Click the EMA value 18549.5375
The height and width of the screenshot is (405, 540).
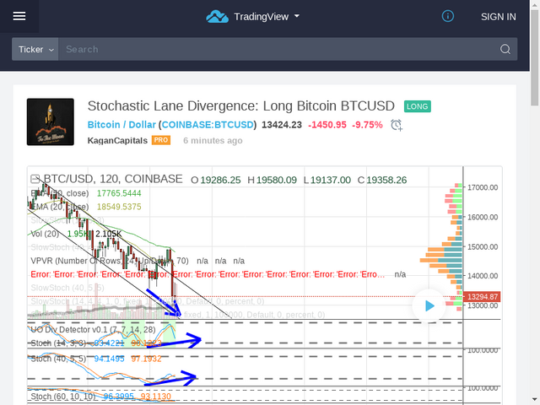pyautogui.click(x=119, y=207)
